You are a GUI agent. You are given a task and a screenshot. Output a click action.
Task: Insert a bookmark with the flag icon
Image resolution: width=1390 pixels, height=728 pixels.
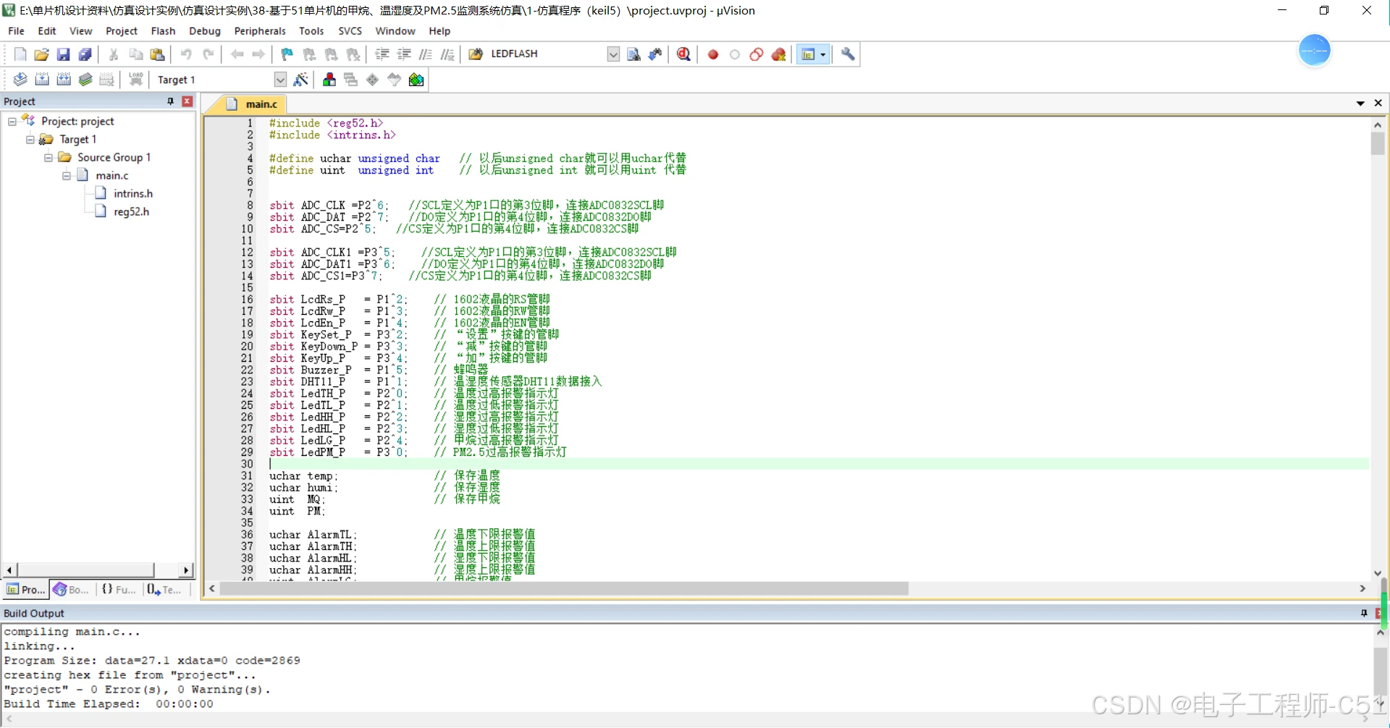(287, 54)
